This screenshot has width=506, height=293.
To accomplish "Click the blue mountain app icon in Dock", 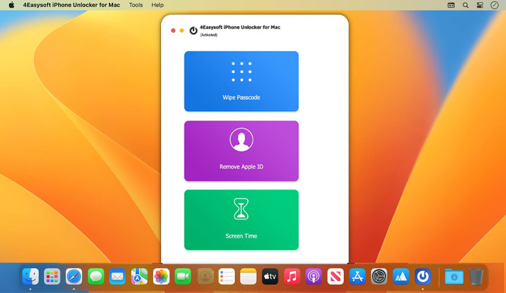I will [x=401, y=277].
